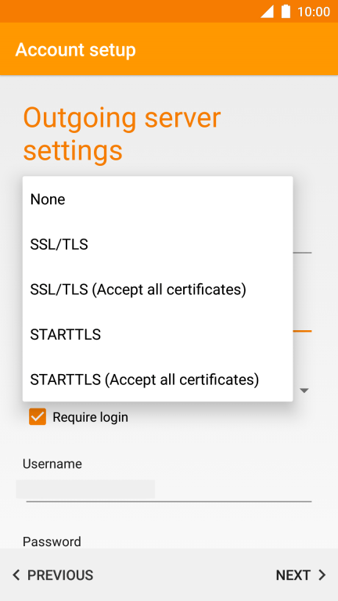Viewport: 338px width, 601px height.
Task: Click the right chevron beside NEXT
Action: 322,575
